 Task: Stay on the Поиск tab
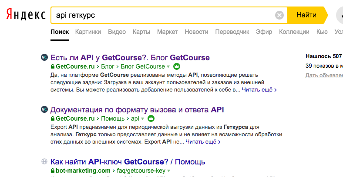[x=60, y=32]
